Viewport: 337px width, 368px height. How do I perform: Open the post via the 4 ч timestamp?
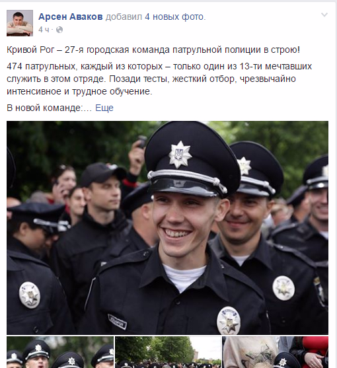point(44,30)
